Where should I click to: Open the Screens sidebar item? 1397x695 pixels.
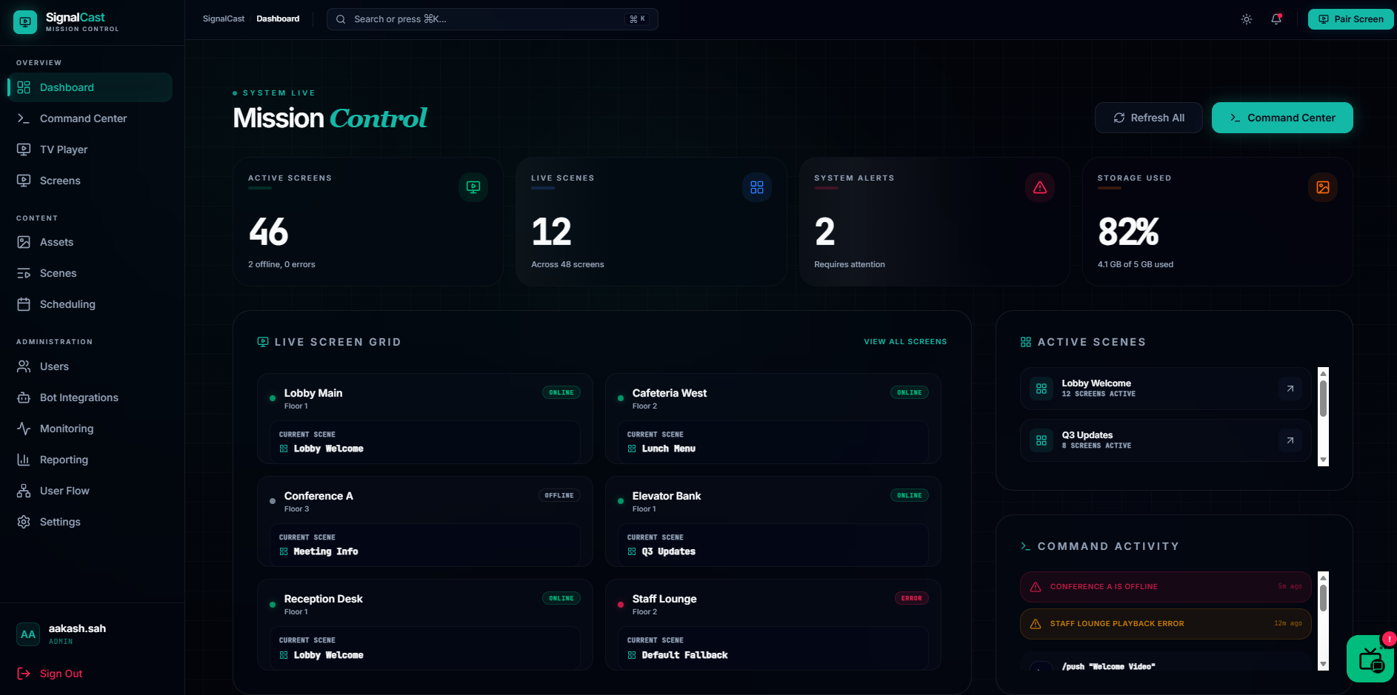pos(90,181)
